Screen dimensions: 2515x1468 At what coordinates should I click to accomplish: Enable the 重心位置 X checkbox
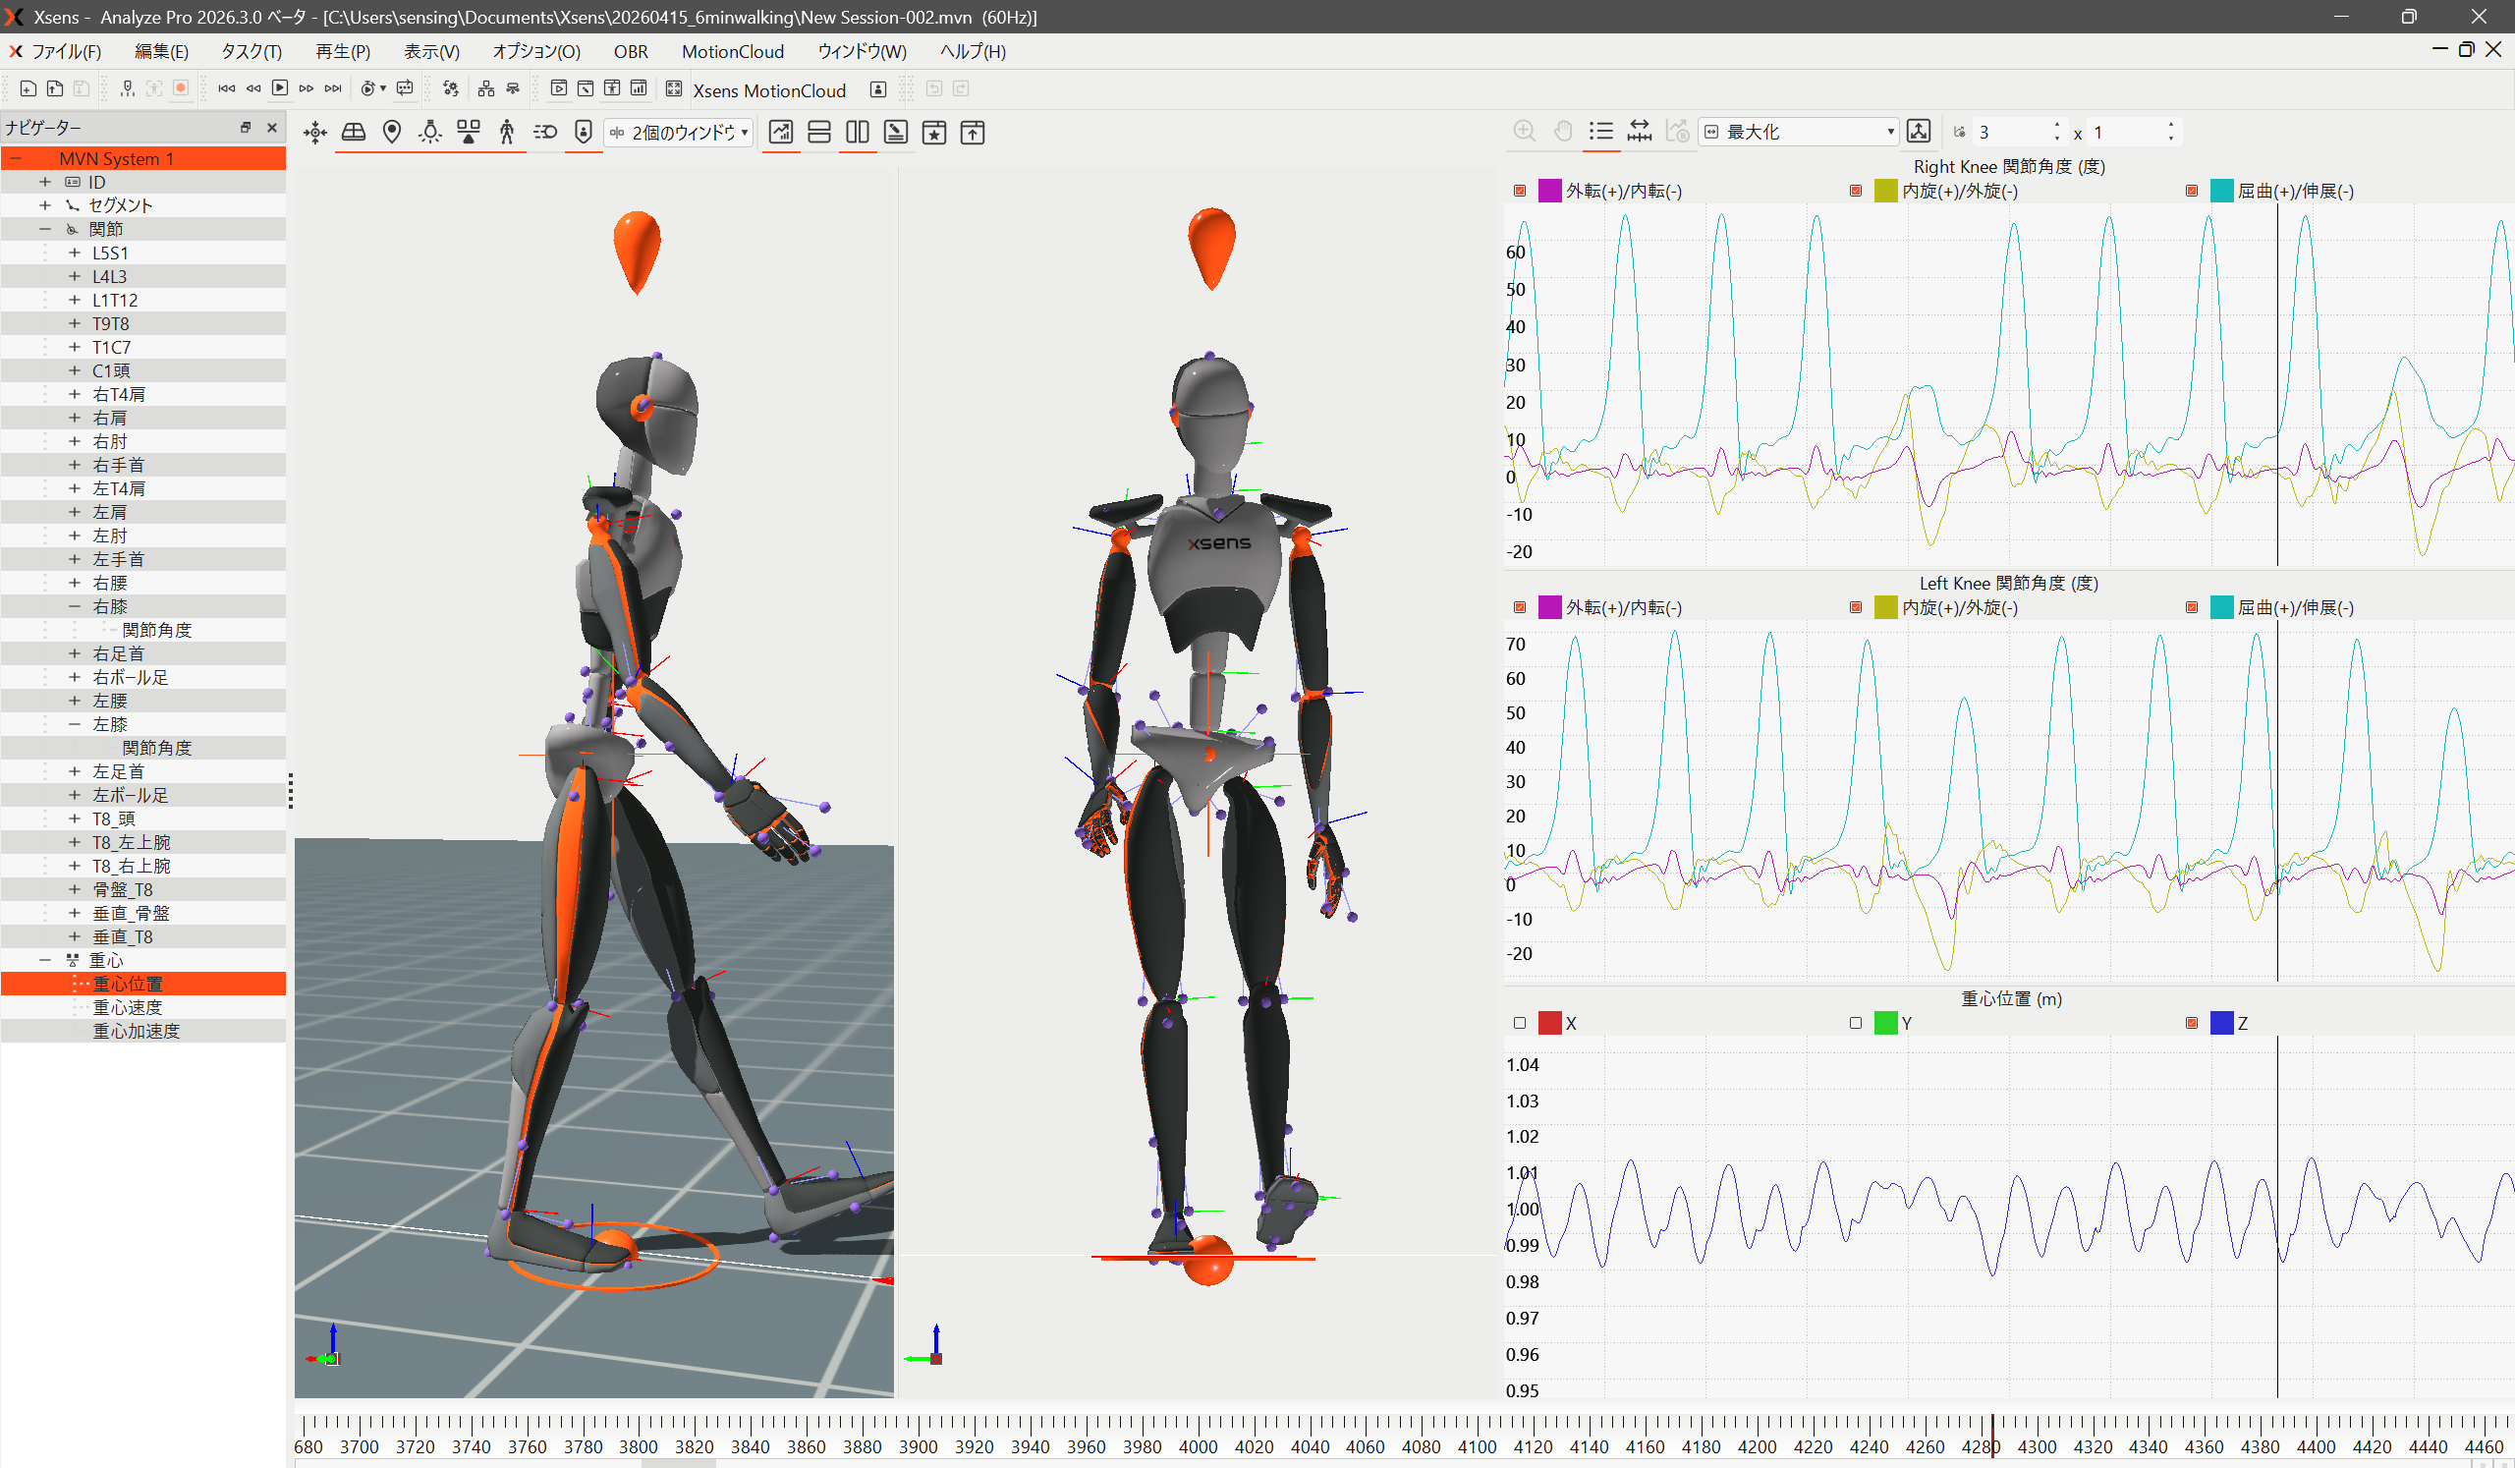coord(1520,1023)
